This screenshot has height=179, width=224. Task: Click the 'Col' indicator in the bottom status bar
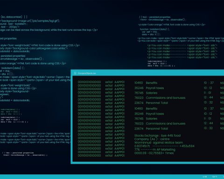215,177
